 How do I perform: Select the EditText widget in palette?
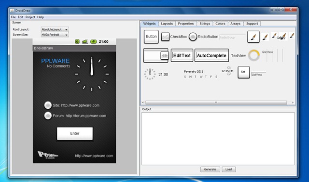(x=182, y=55)
